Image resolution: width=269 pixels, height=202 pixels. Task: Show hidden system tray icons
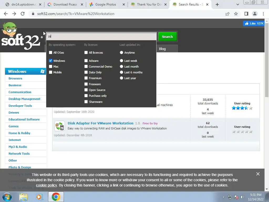point(223,197)
